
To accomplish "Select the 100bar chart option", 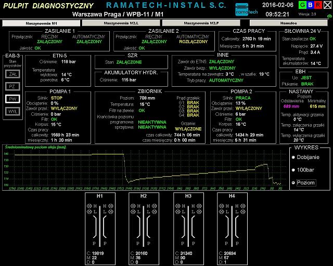I will click(x=303, y=170).
